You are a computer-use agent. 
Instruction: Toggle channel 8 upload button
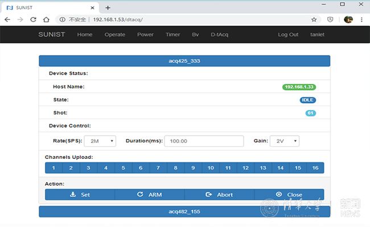tap(175, 168)
